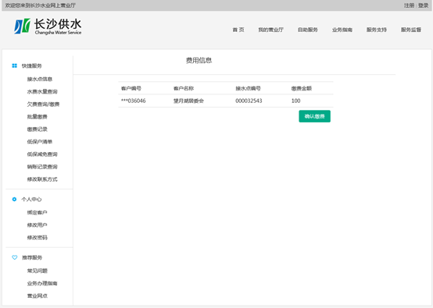Open 批量缴费 in sidebar
The height and width of the screenshot is (308, 433).
coord(38,117)
